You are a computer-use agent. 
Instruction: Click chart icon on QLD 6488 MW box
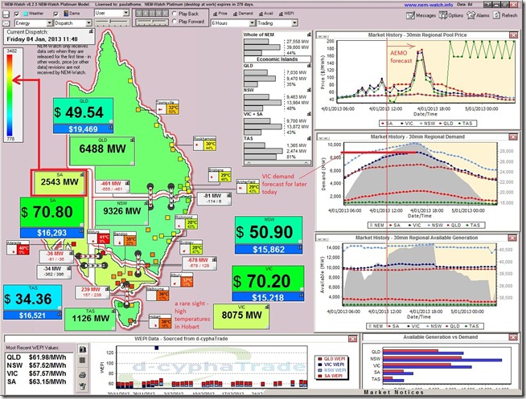click(x=133, y=140)
